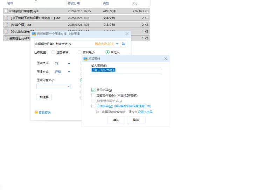Click into the 输入密码 field
Viewport: 280px width, 190px height.
pyautogui.click(x=126, y=71)
